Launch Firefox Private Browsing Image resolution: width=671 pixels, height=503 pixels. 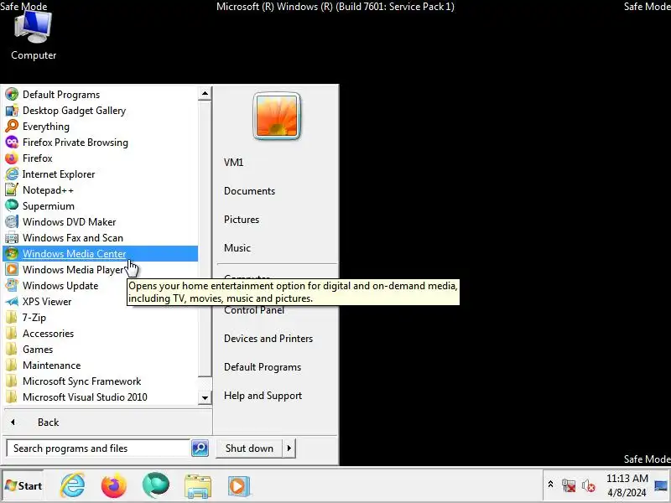pyautogui.click(x=100, y=143)
